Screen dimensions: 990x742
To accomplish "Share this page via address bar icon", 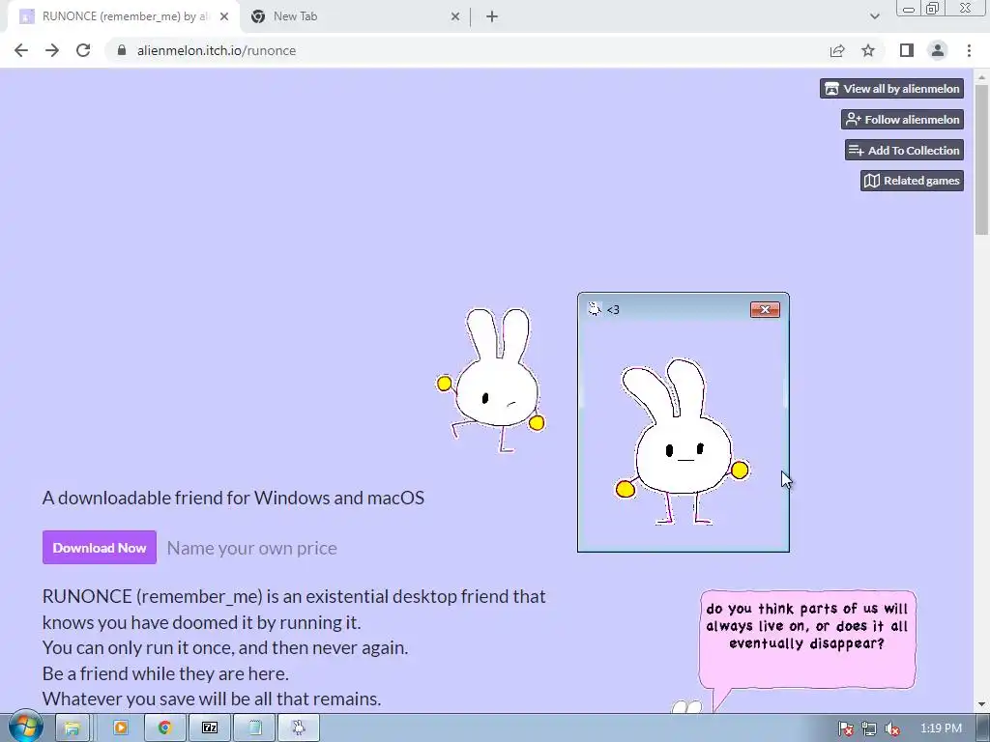I will [x=837, y=50].
